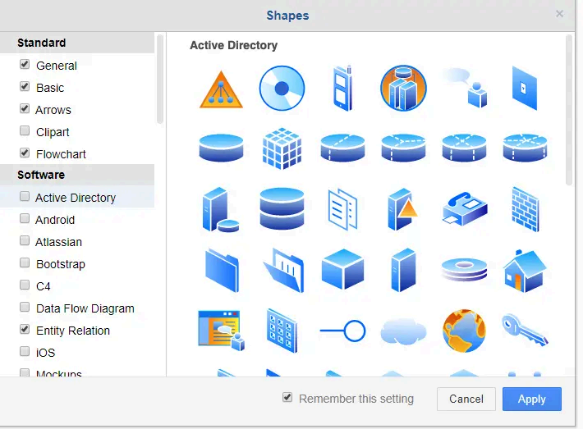Select the house icon in Active Directory
The width and height of the screenshot is (583, 429).
[525, 270]
